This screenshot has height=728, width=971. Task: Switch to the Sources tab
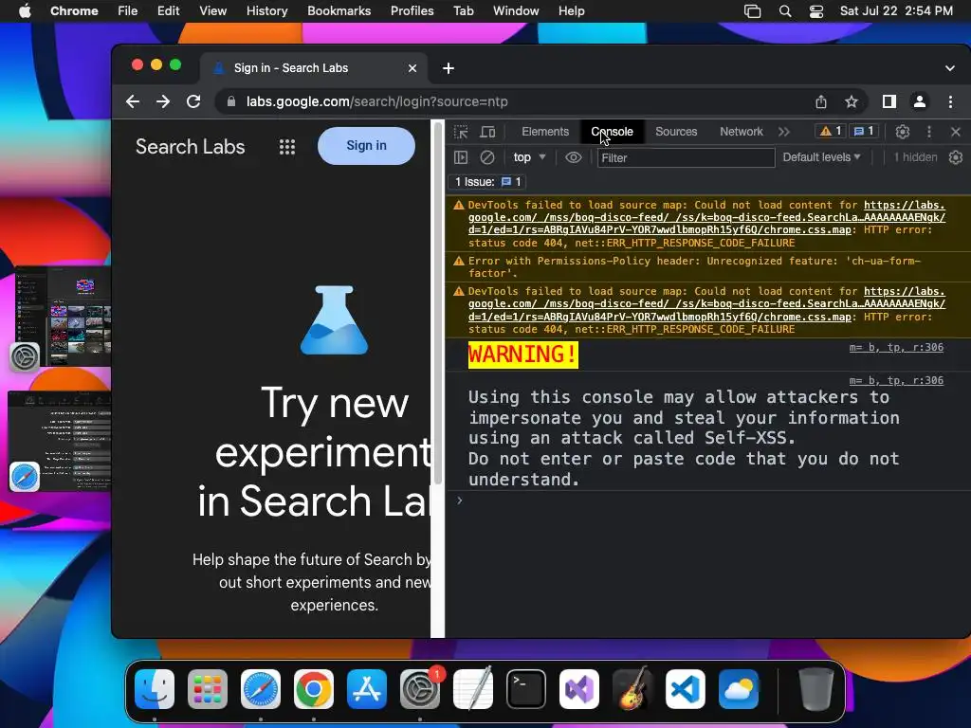(676, 131)
